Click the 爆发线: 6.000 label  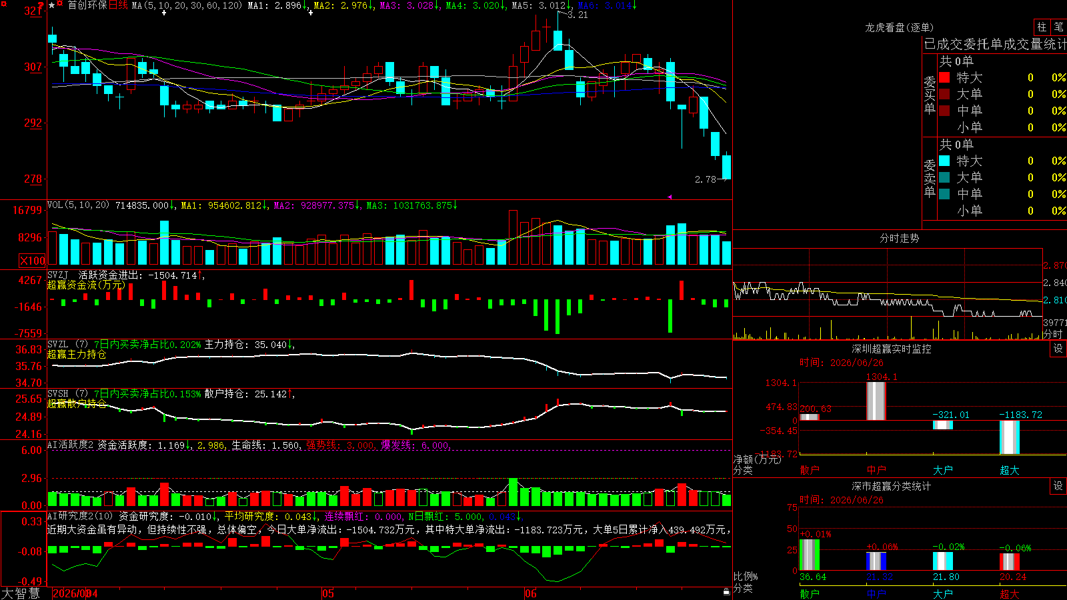point(415,445)
